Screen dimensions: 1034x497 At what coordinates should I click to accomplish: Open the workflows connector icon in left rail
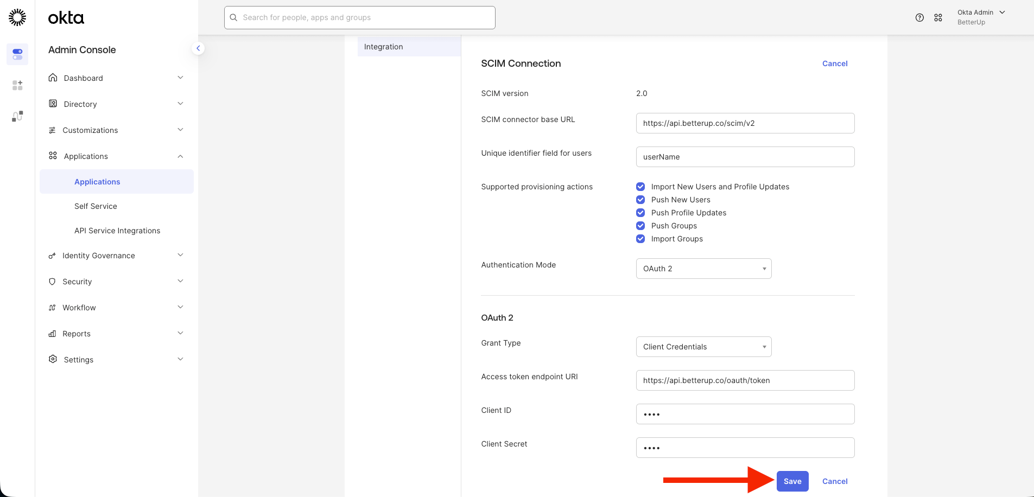17,116
